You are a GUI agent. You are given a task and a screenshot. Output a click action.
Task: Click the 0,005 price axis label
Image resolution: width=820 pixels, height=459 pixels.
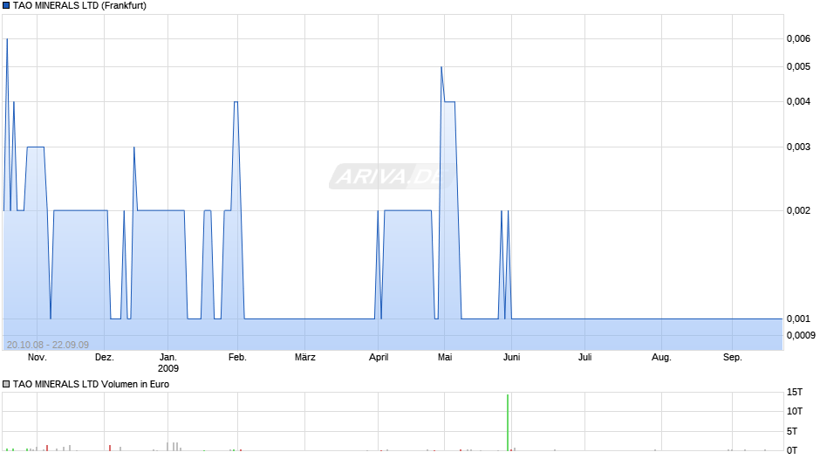coord(798,66)
